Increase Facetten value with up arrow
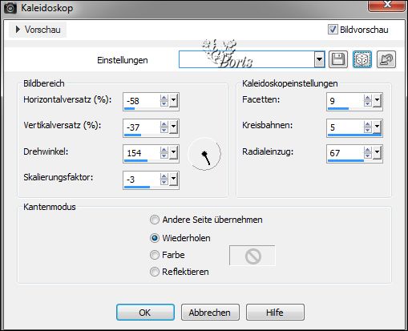This screenshot has height=331, width=408. tap(368, 98)
